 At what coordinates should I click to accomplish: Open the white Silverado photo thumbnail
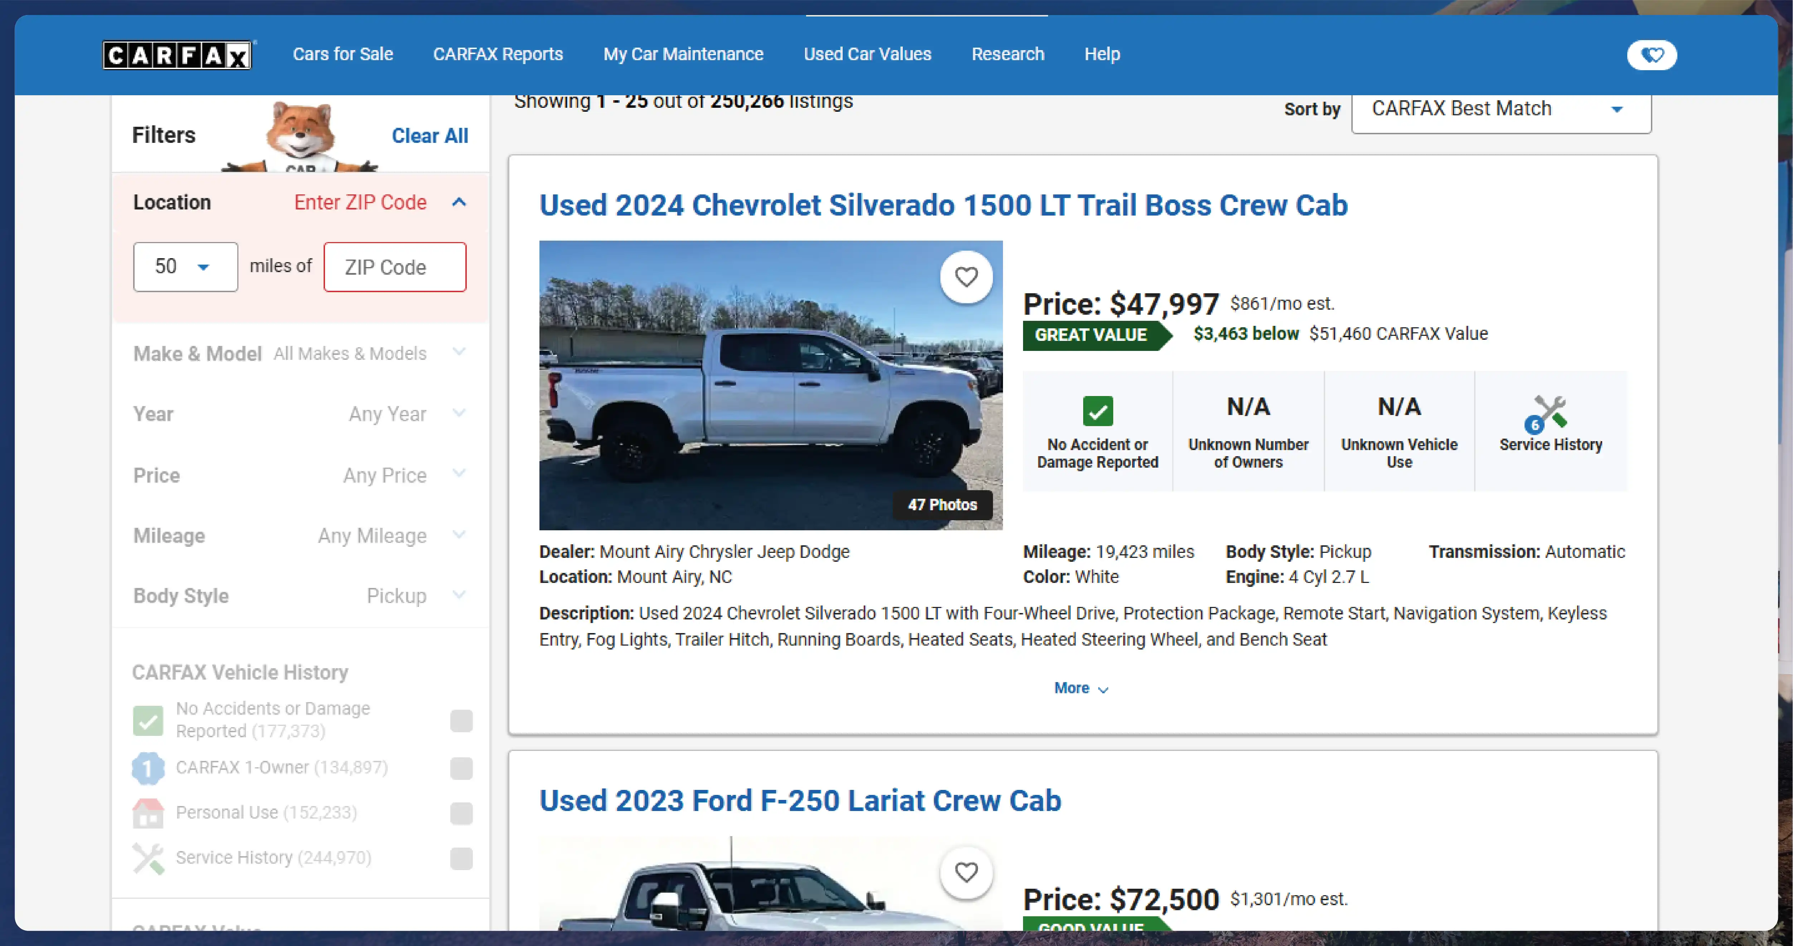771,385
